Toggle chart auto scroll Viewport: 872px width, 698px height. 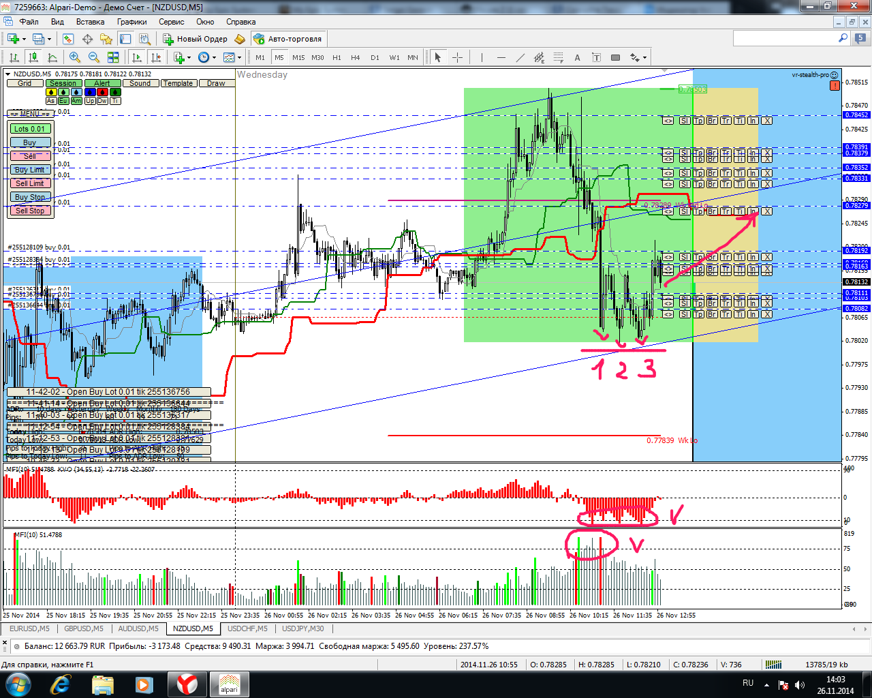[x=136, y=57]
